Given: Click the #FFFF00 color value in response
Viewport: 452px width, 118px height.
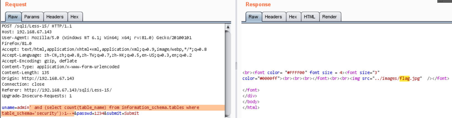Looking at the screenshot, I should click(297, 73).
